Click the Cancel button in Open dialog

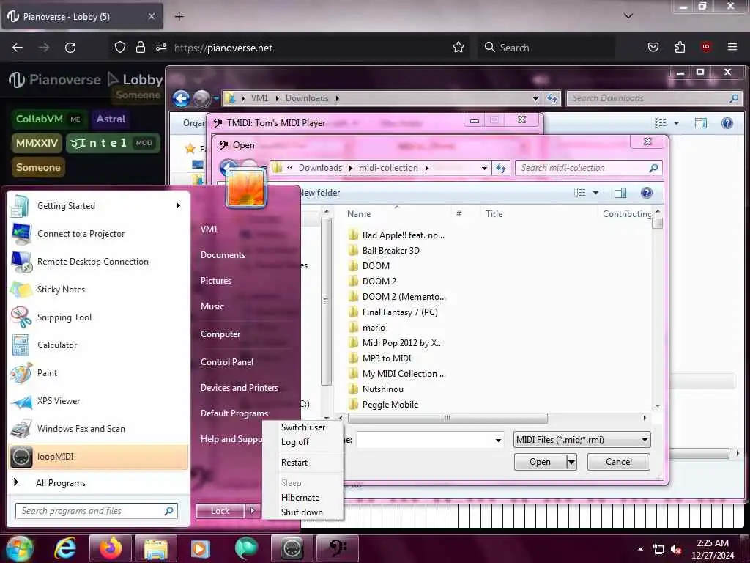click(x=618, y=462)
